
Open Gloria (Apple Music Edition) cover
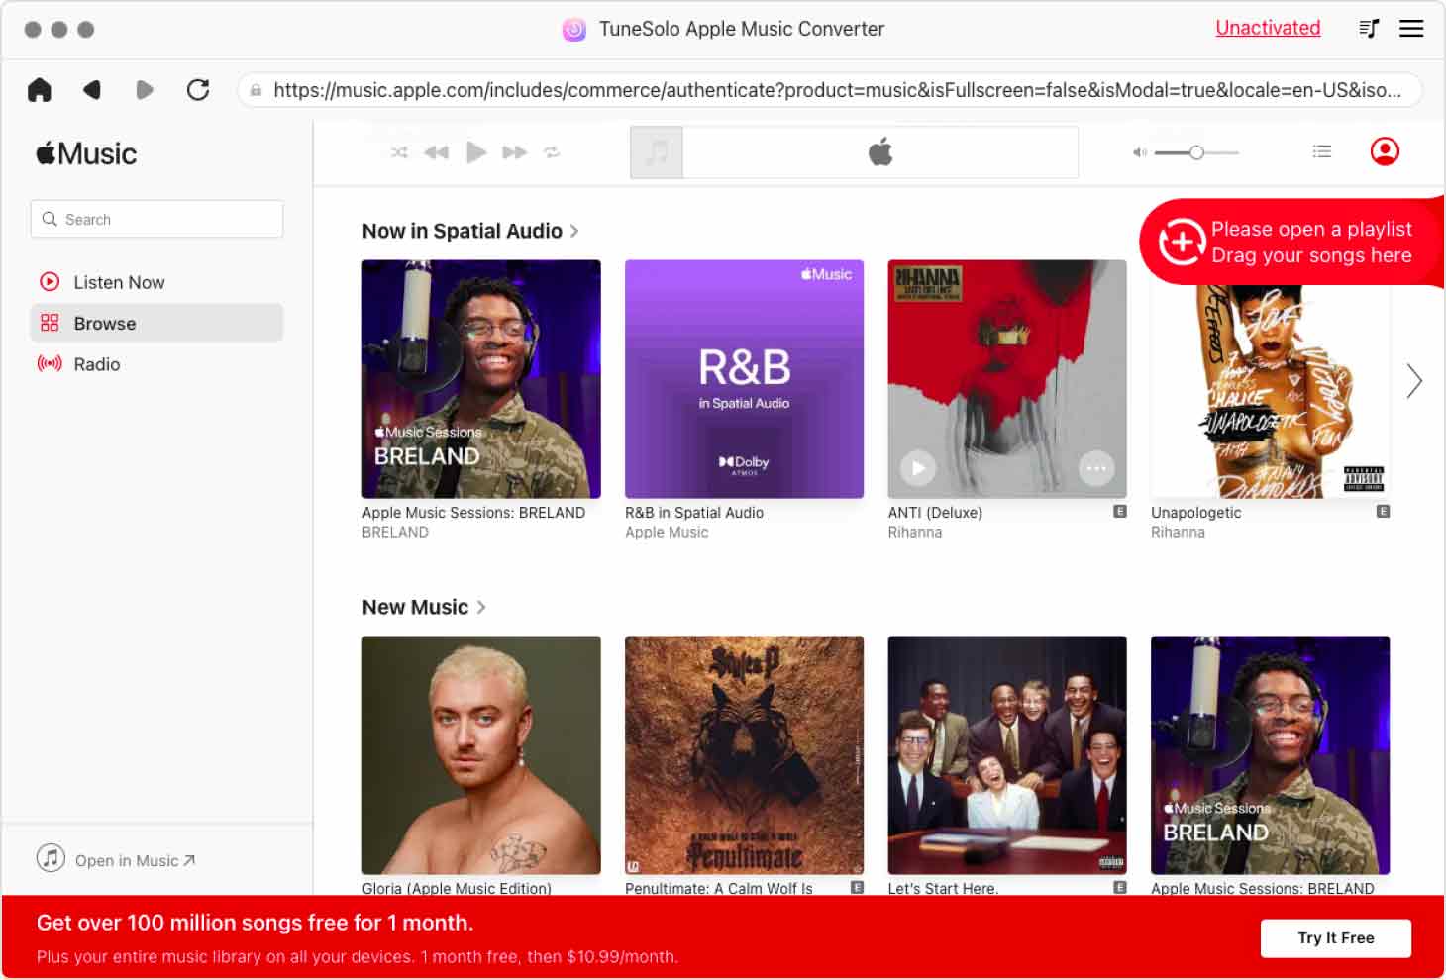[x=481, y=755]
